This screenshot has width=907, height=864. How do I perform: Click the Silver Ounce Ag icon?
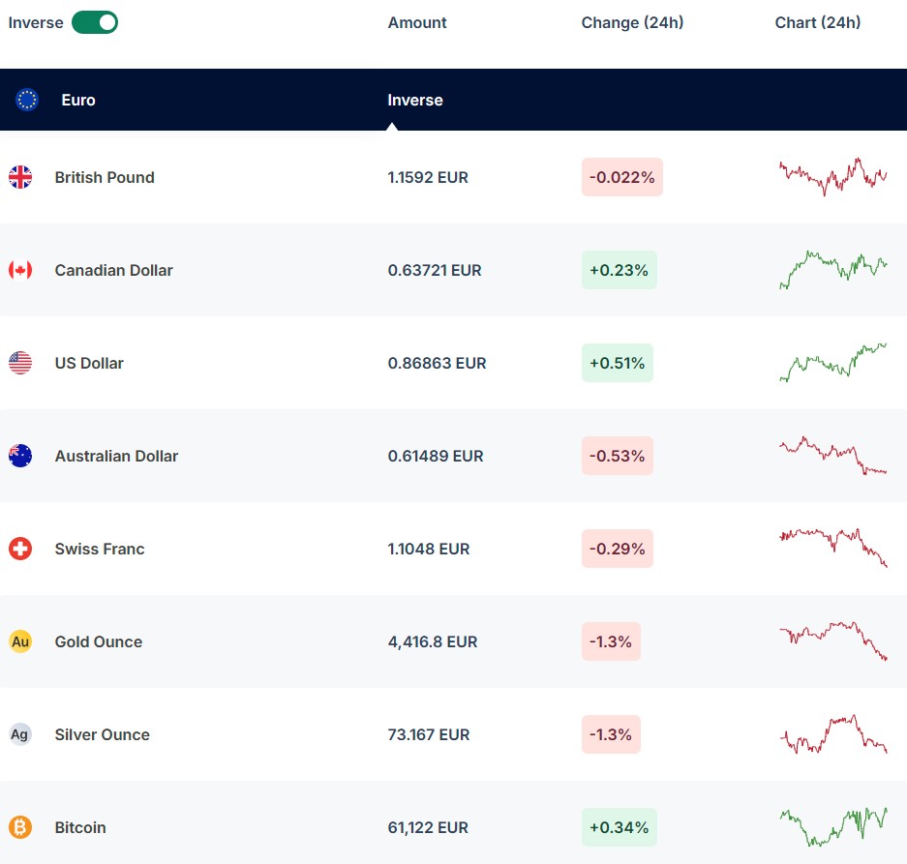(x=20, y=734)
